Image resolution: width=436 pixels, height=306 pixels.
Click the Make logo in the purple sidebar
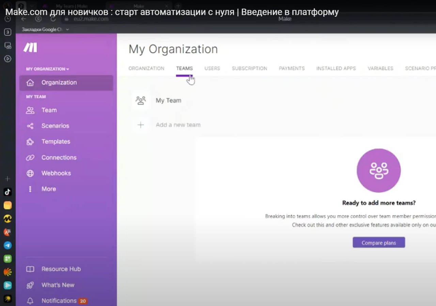[30, 48]
